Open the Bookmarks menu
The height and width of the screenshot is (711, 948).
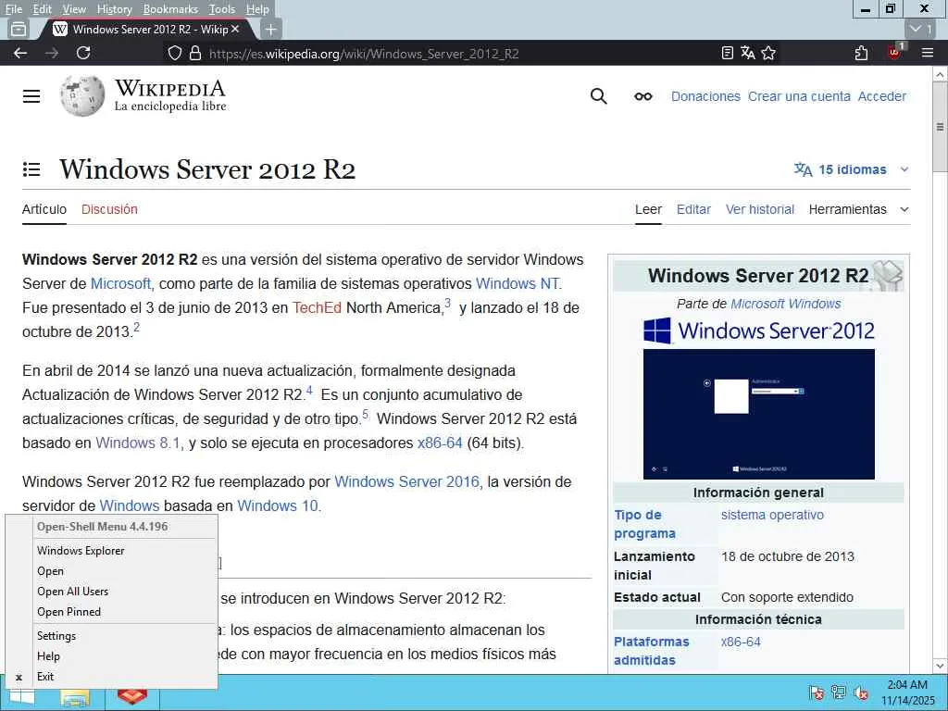pos(170,9)
